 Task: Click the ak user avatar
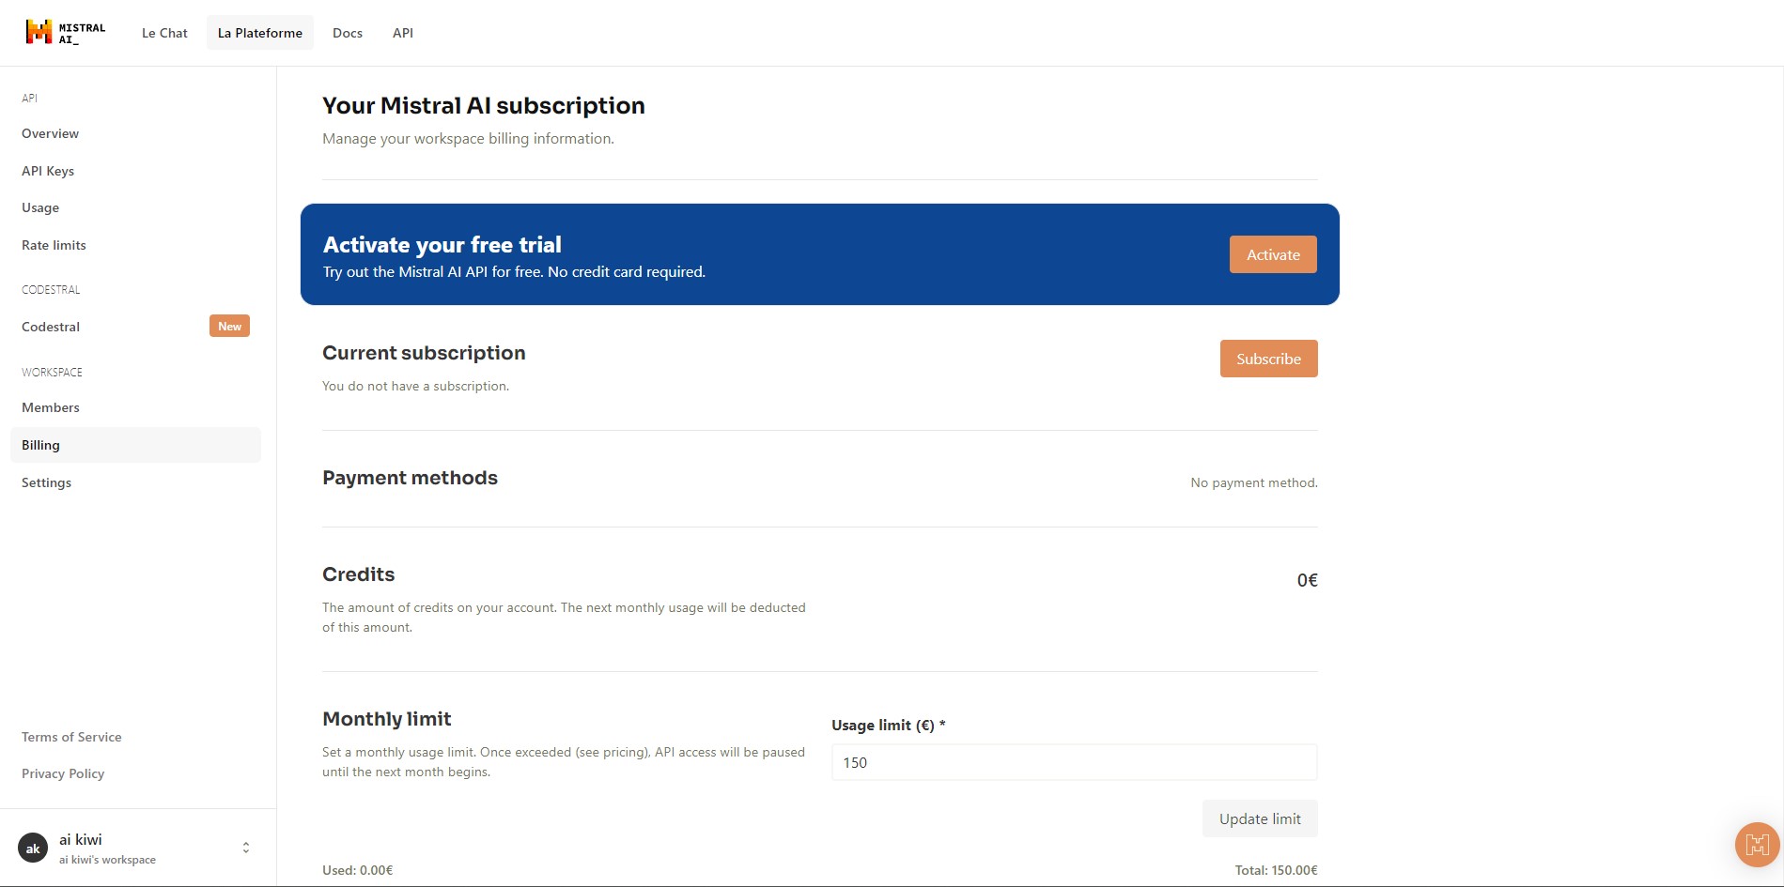pos(33,849)
